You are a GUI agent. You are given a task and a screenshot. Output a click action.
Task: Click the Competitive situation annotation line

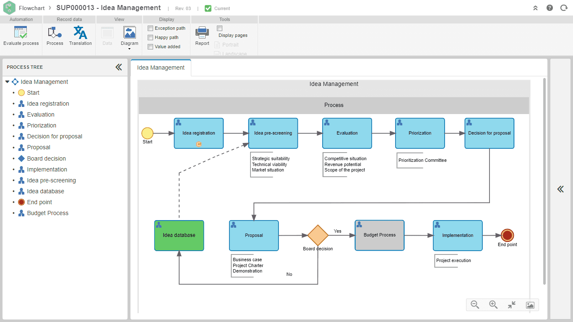tap(345, 159)
